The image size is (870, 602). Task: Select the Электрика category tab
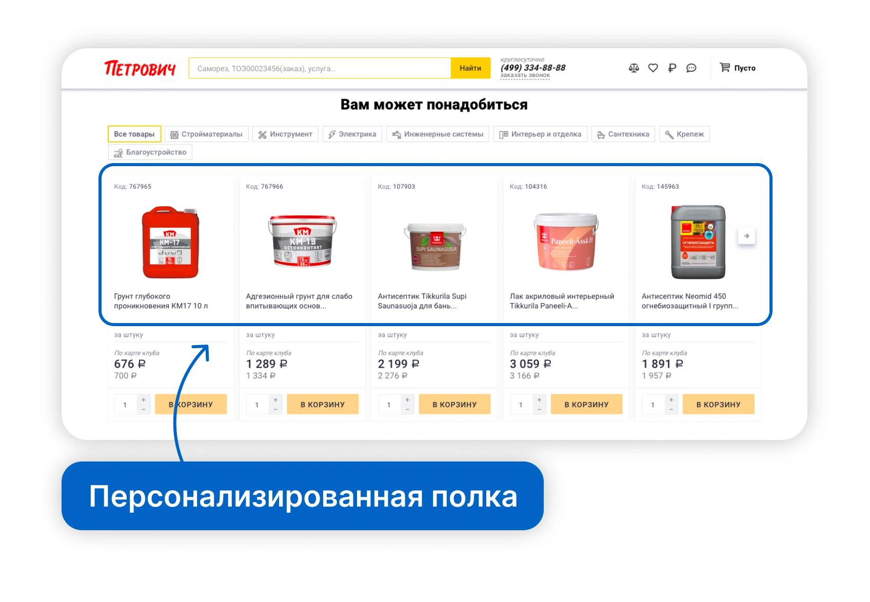point(352,134)
